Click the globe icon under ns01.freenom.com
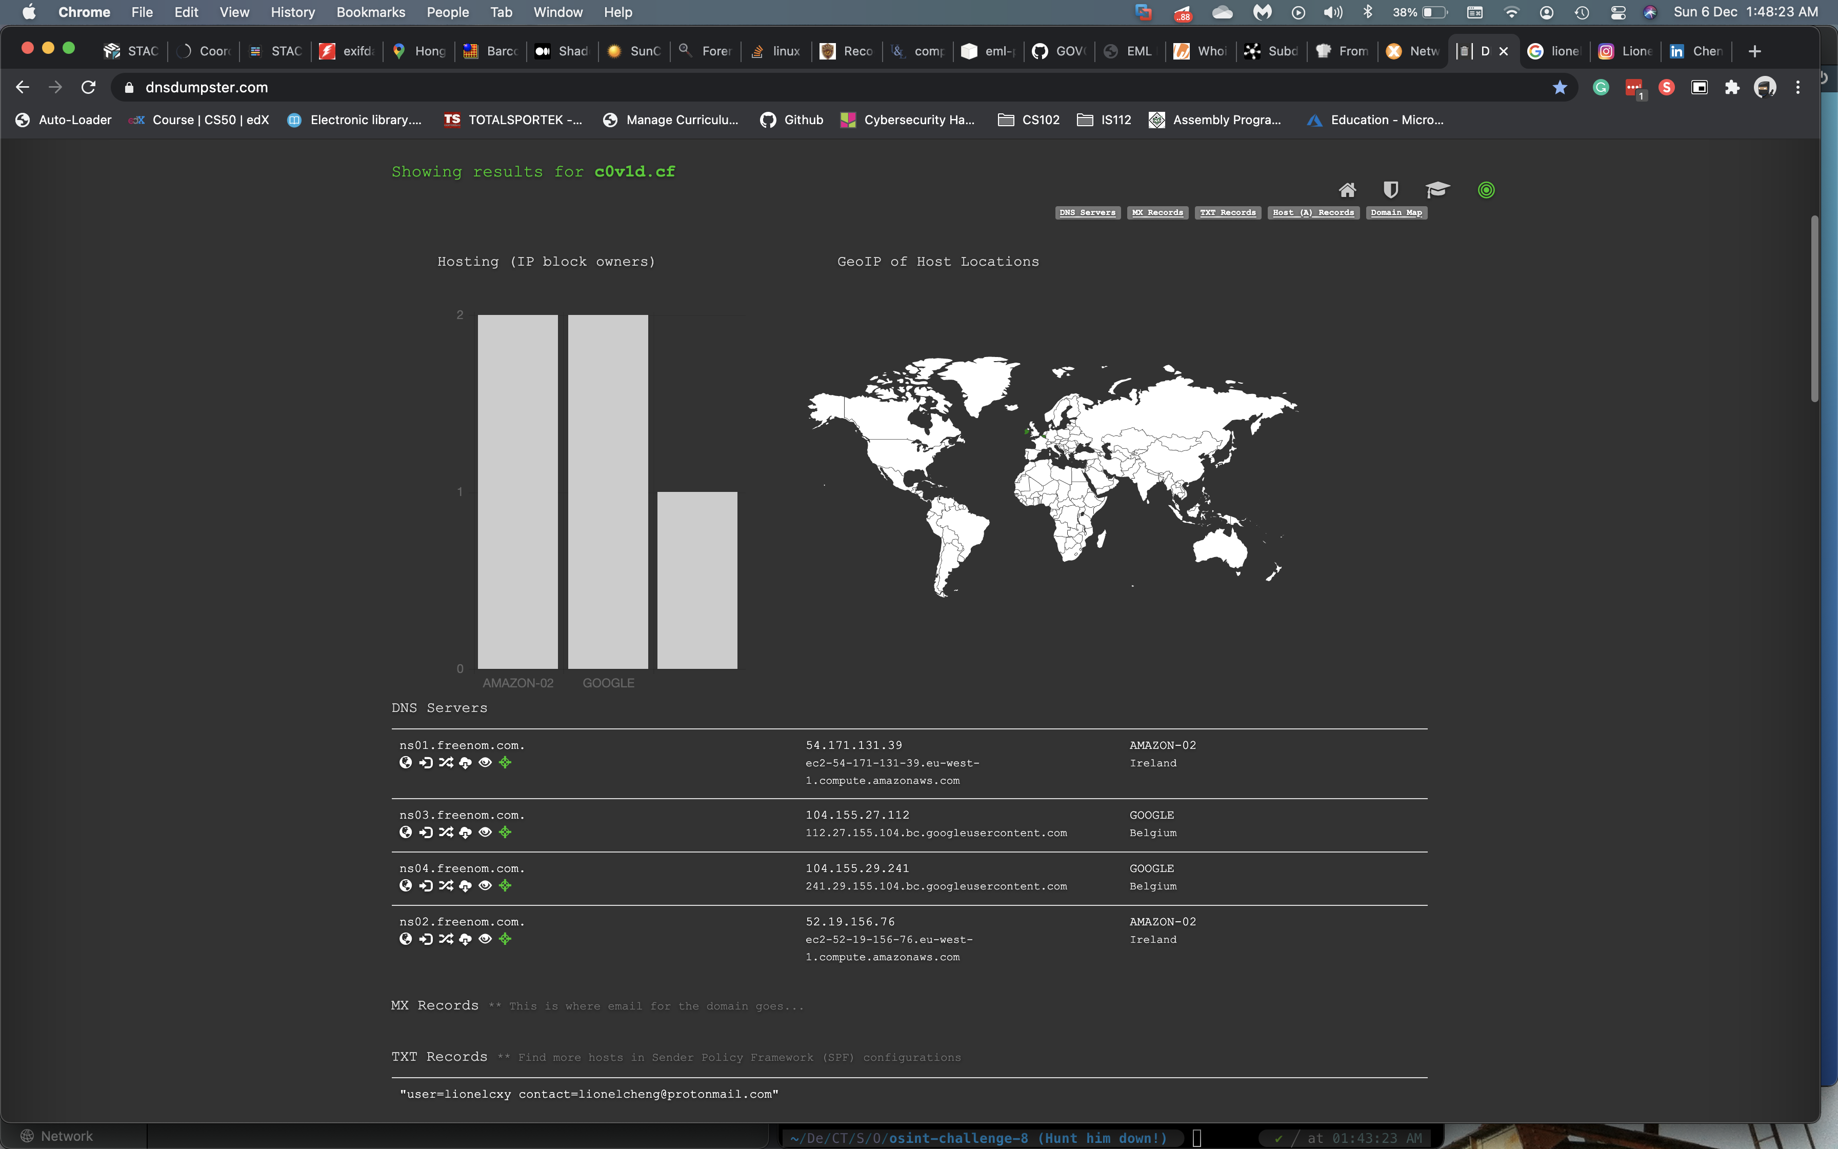The height and width of the screenshot is (1149, 1838). pos(406,762)
